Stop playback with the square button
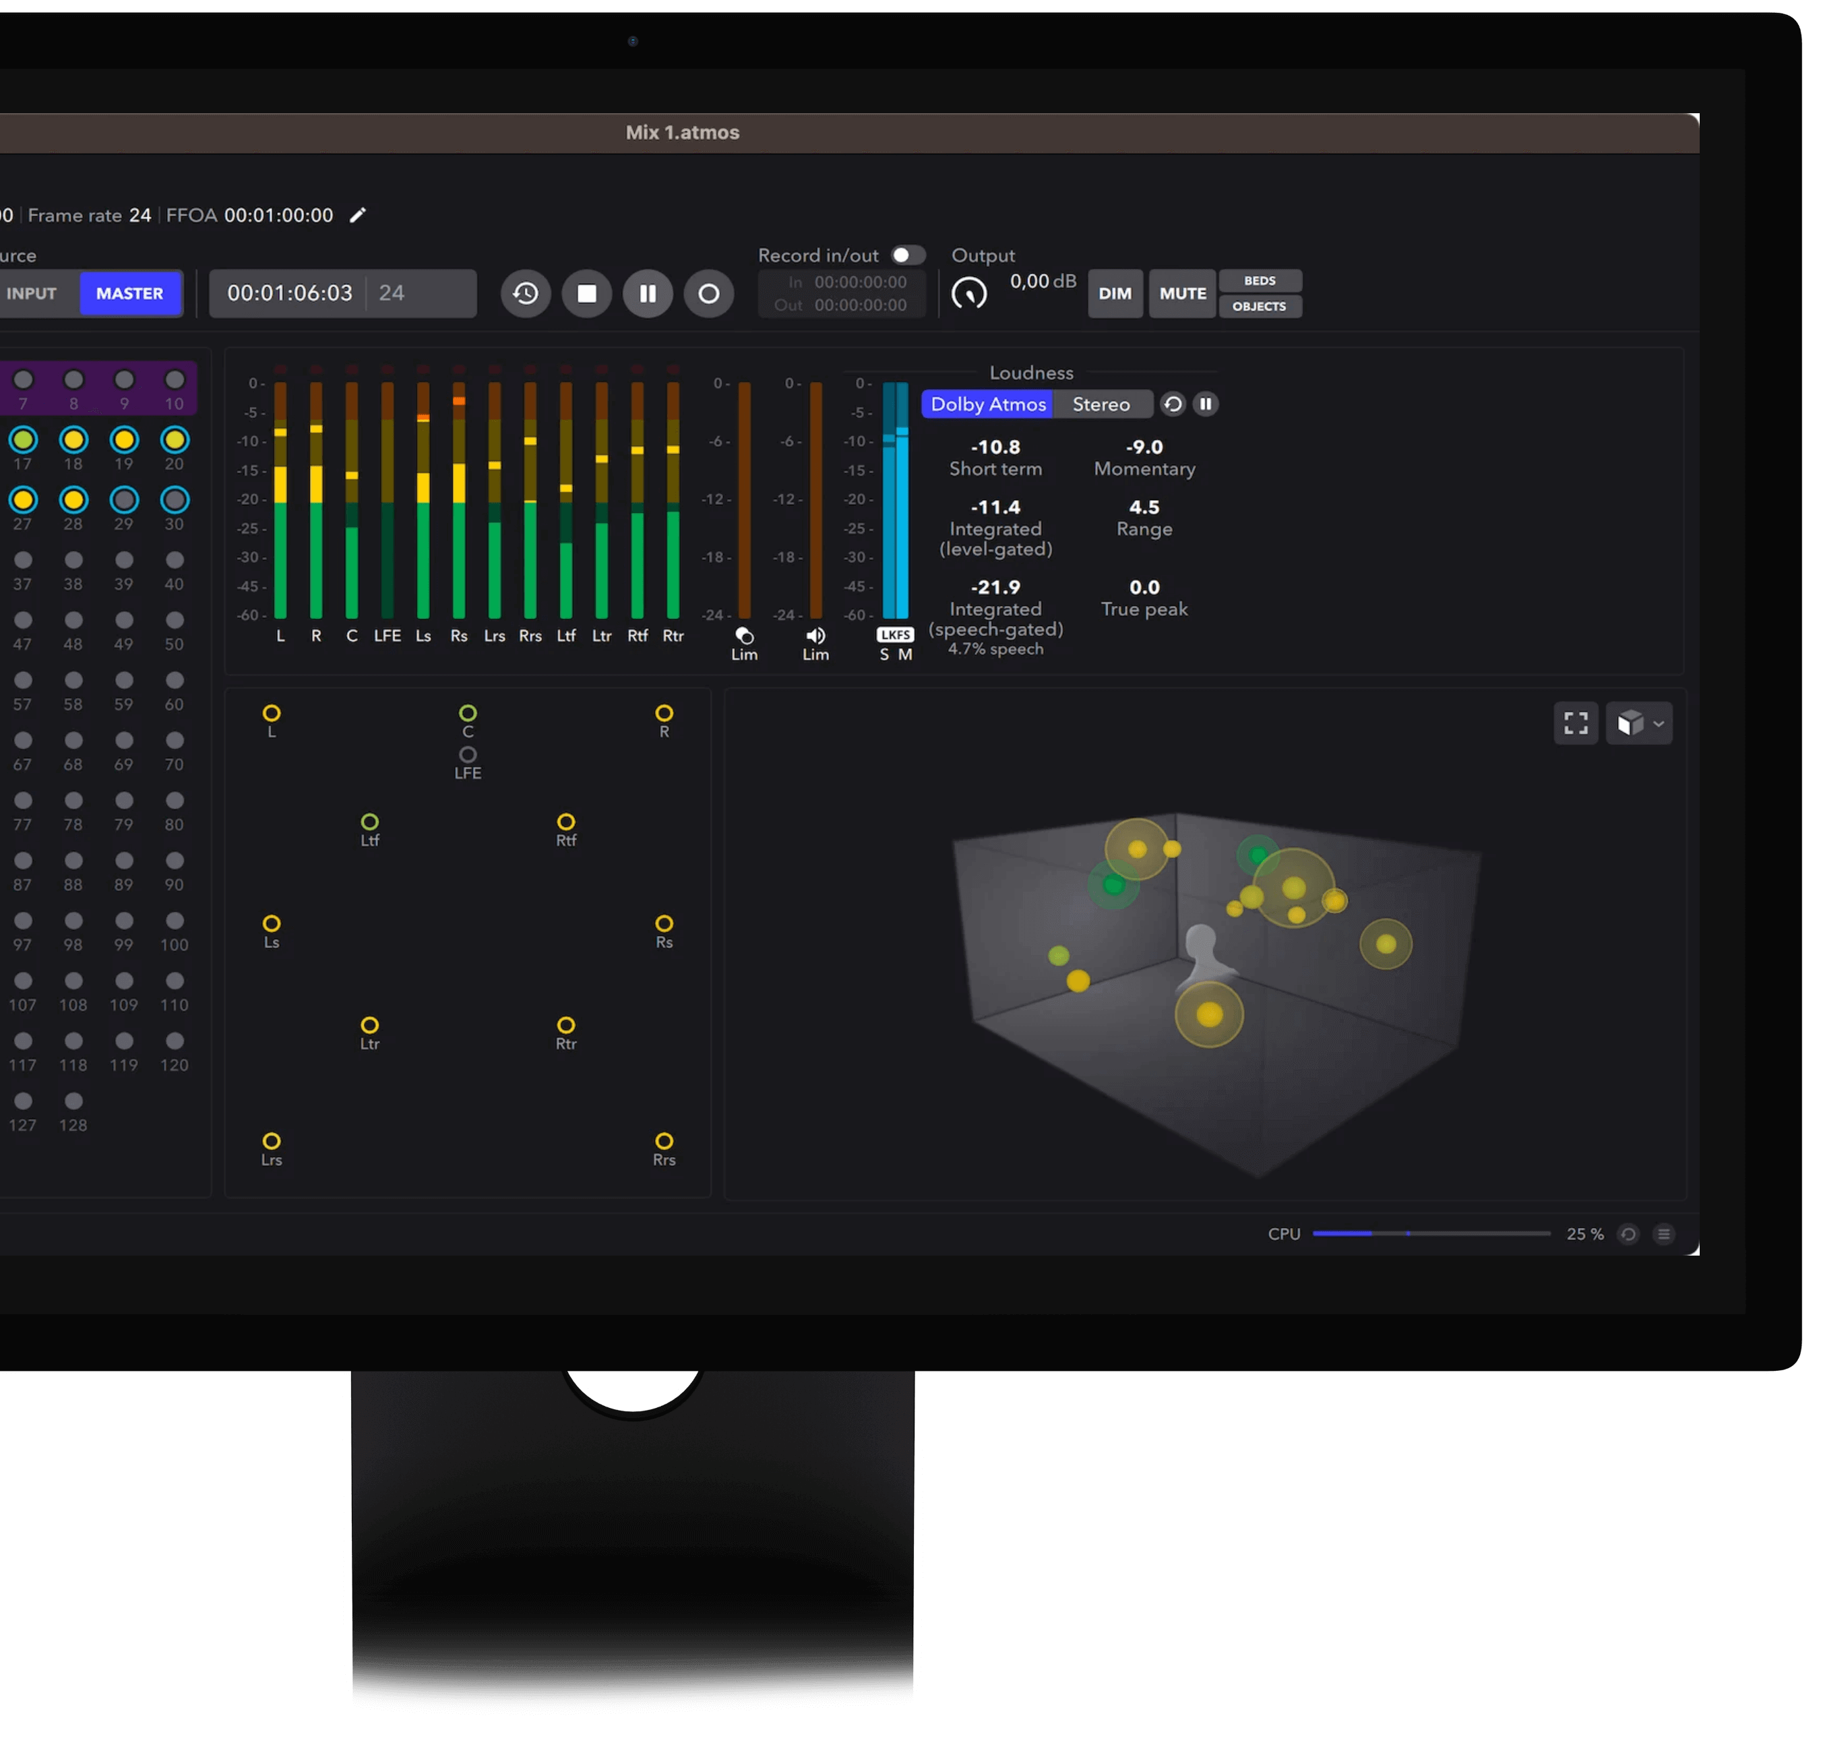Image resolution: width=1821 pixels, height=1755 pixels. 587,294
